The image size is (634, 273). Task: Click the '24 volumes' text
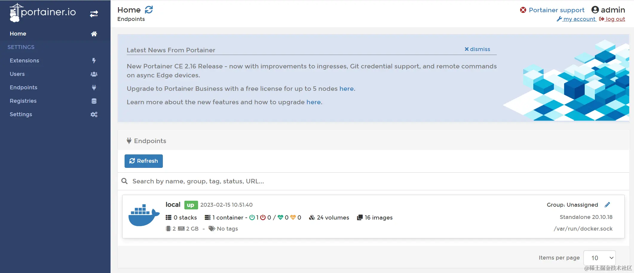333,217
